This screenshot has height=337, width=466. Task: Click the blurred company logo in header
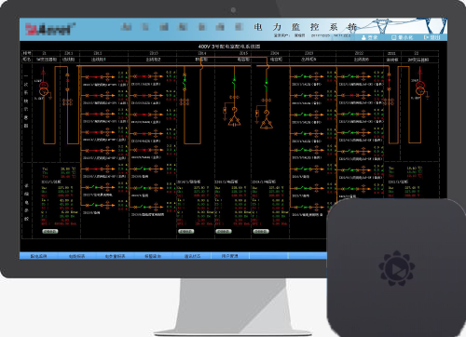[49, 29]
